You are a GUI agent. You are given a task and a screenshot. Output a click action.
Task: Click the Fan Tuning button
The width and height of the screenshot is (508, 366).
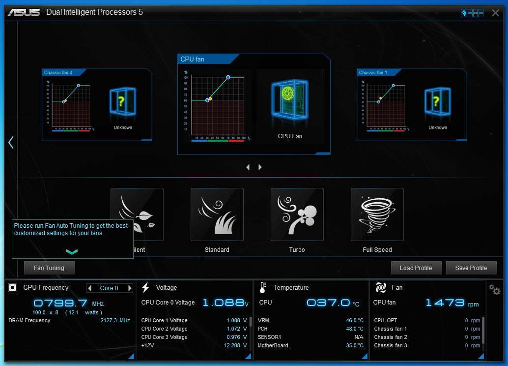click(x=49, y=268)
